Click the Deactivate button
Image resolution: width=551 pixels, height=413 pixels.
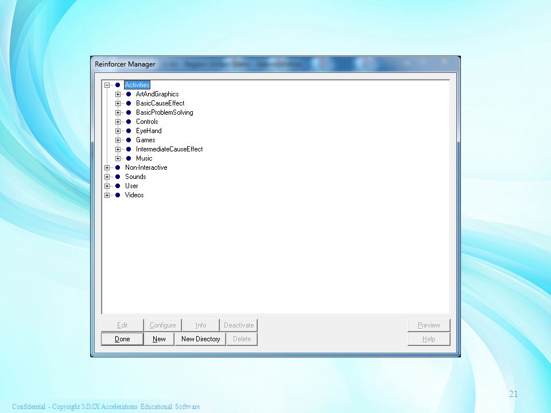point(239,325)
